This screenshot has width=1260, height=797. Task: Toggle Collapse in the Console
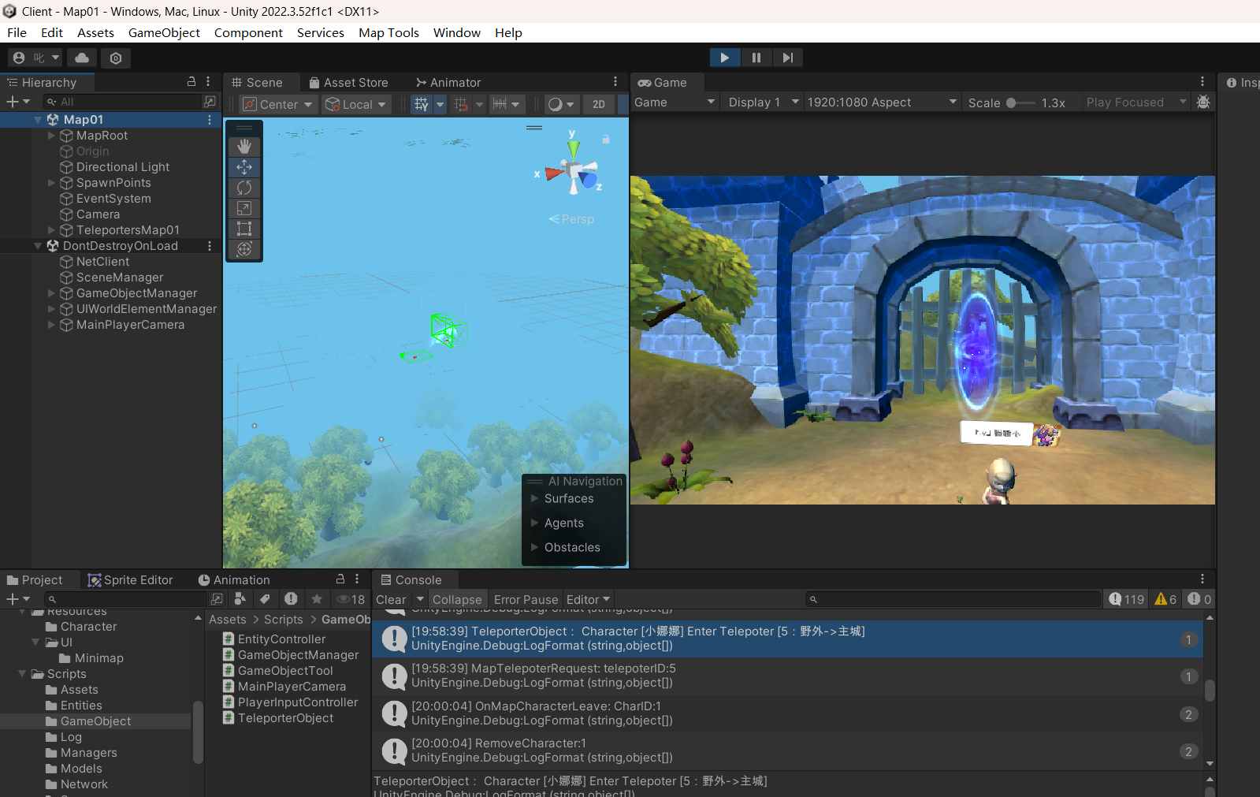(x=456, y=600)
